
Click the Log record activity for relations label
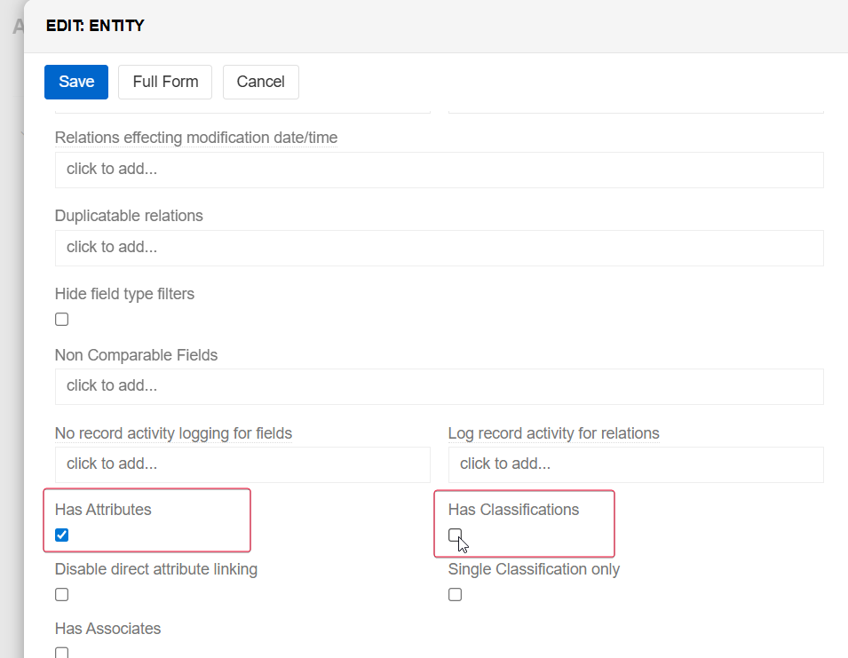[x=553, y=433]
